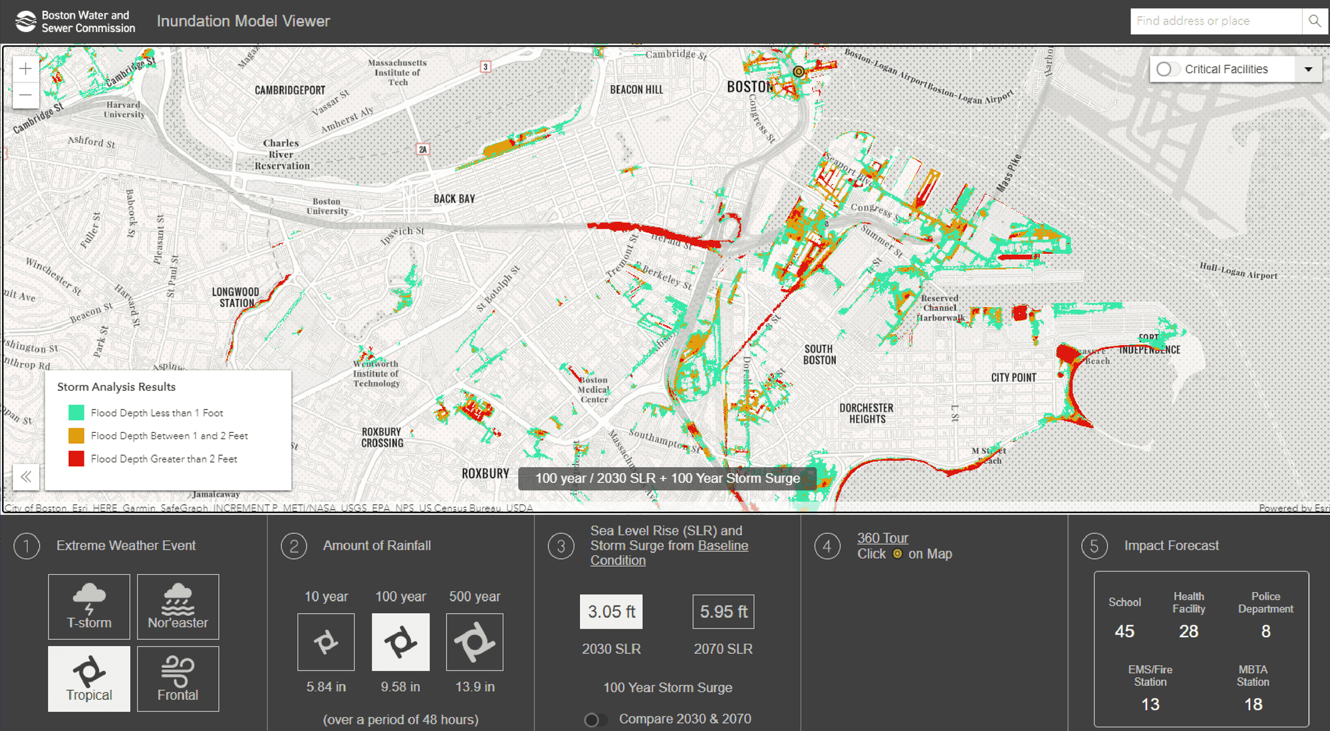Image resolution: width=1330 pixels, height=731 pixels.
Task: Select the 100 year rainfall option
Action: (400, 642)
